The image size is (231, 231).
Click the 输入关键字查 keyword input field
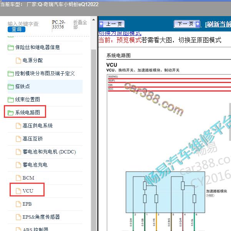[x=23, y=24]
